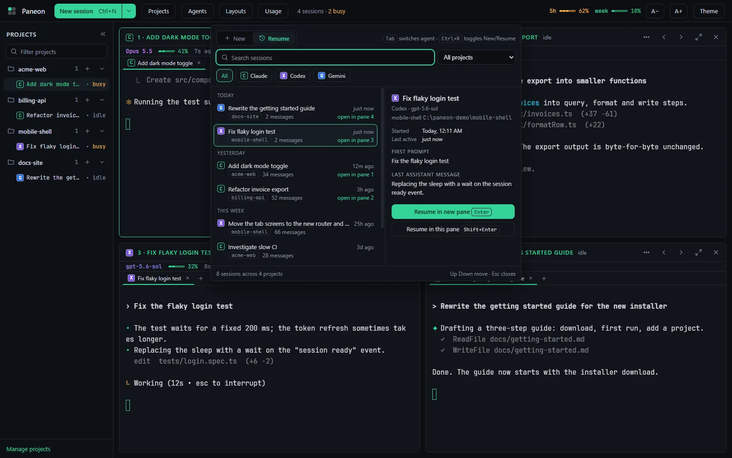Viewport: 732px width, 458px height.
Task: Collapse the Projects sidebar
Action: (103, 34)
